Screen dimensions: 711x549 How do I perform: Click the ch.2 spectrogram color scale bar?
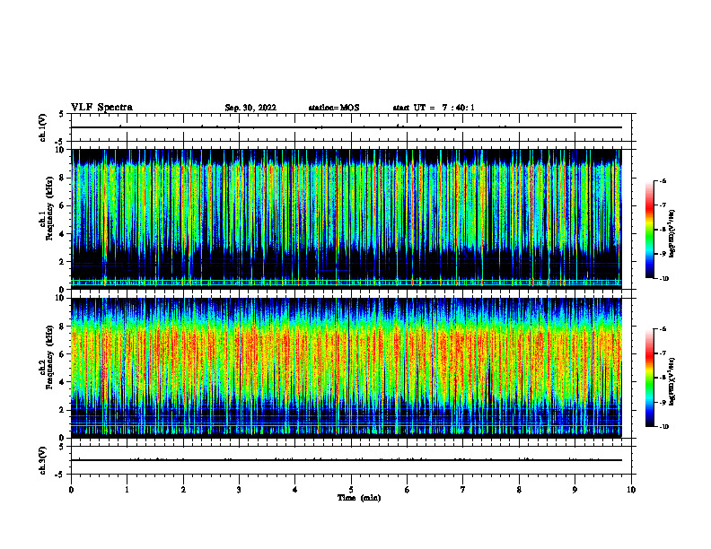coord(649,378)
